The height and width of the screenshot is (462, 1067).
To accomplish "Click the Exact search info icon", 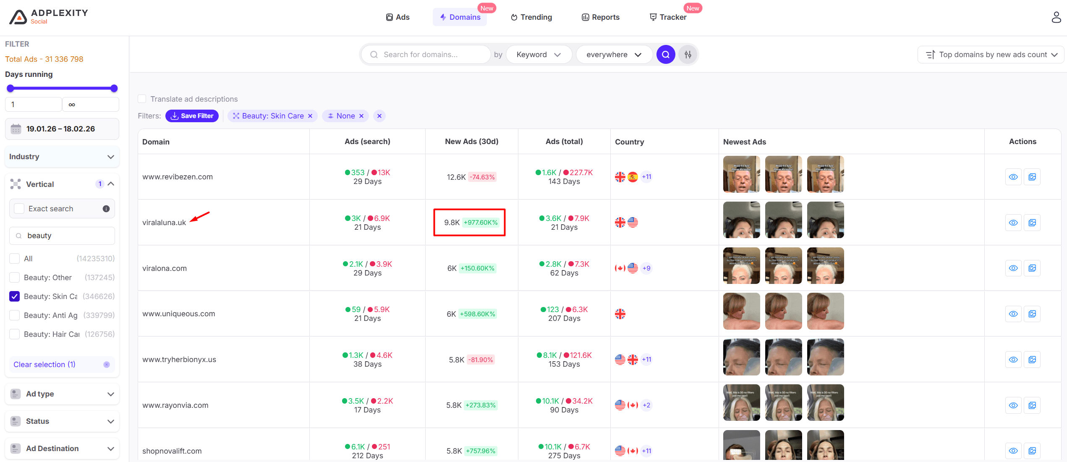I will (x=106, y=209).
